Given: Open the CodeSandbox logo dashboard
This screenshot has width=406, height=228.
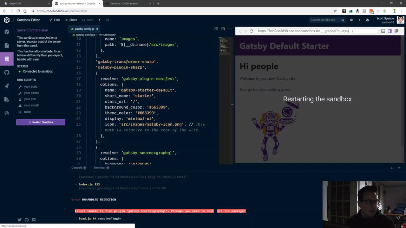Looking at the screenshot, I should (7, 20).
